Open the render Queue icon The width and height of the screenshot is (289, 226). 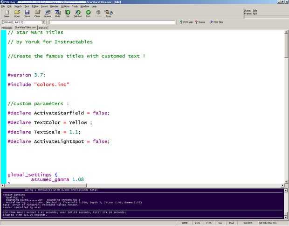click(48, 14)
